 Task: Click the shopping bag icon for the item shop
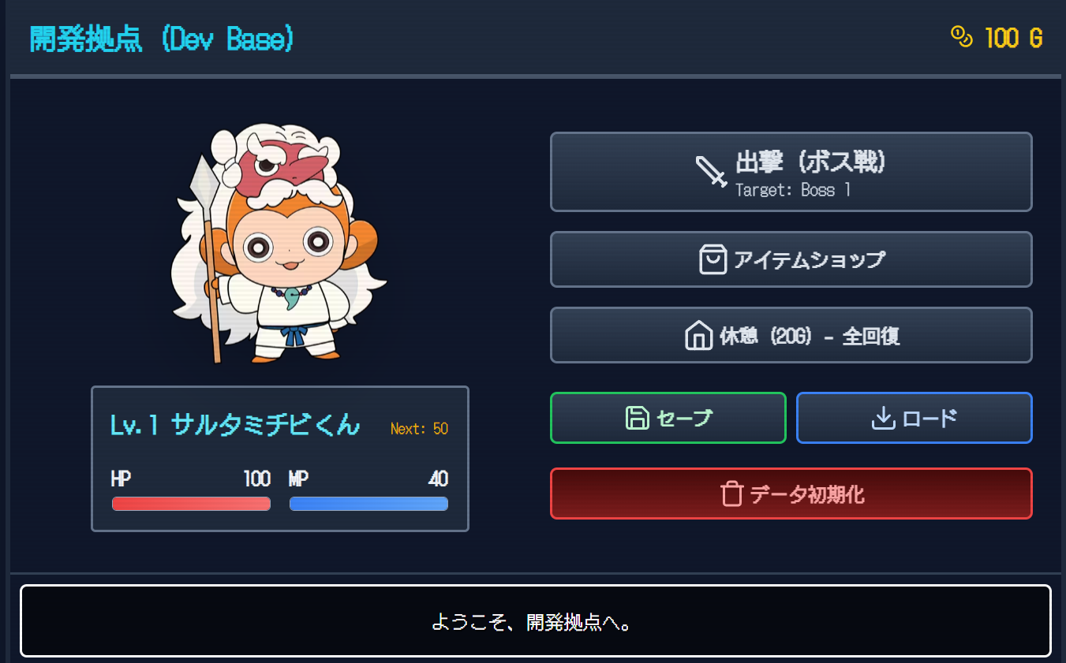pyautogui.click(x=713, y=259)
